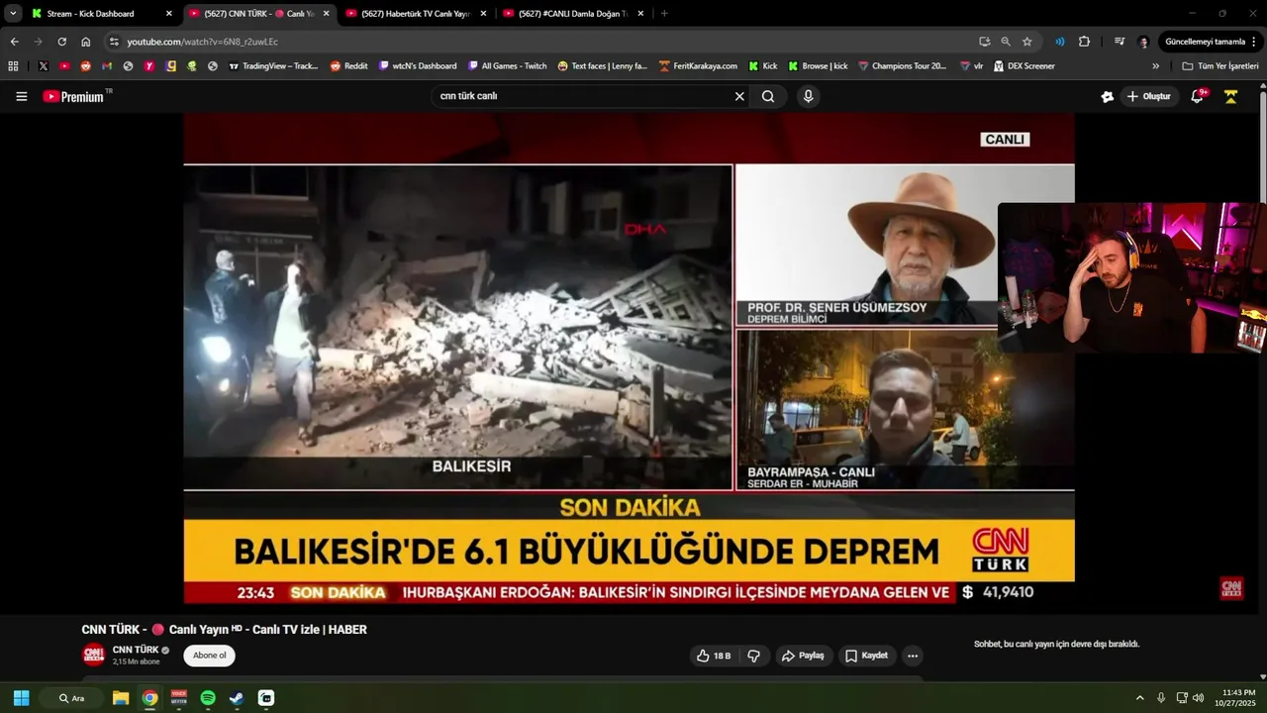Show hidden system tray icons

1139,698
